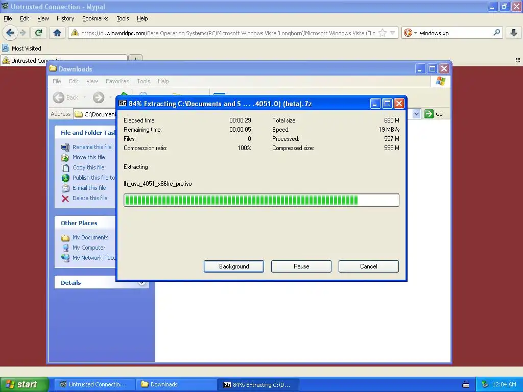Open Downloads window View menu
Viewport: 523px width, 392px height.
click(x=92, y=81)
